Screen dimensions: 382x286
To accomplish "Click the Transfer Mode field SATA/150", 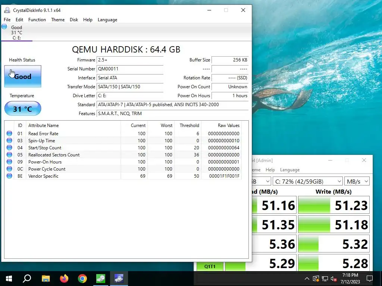I will (130, 86).
